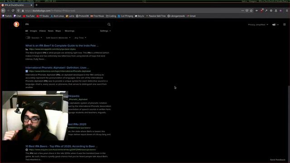This screenshot has width=290, height=163.
Task: Open the Wikipedia result title
Action: pos(73,96)
